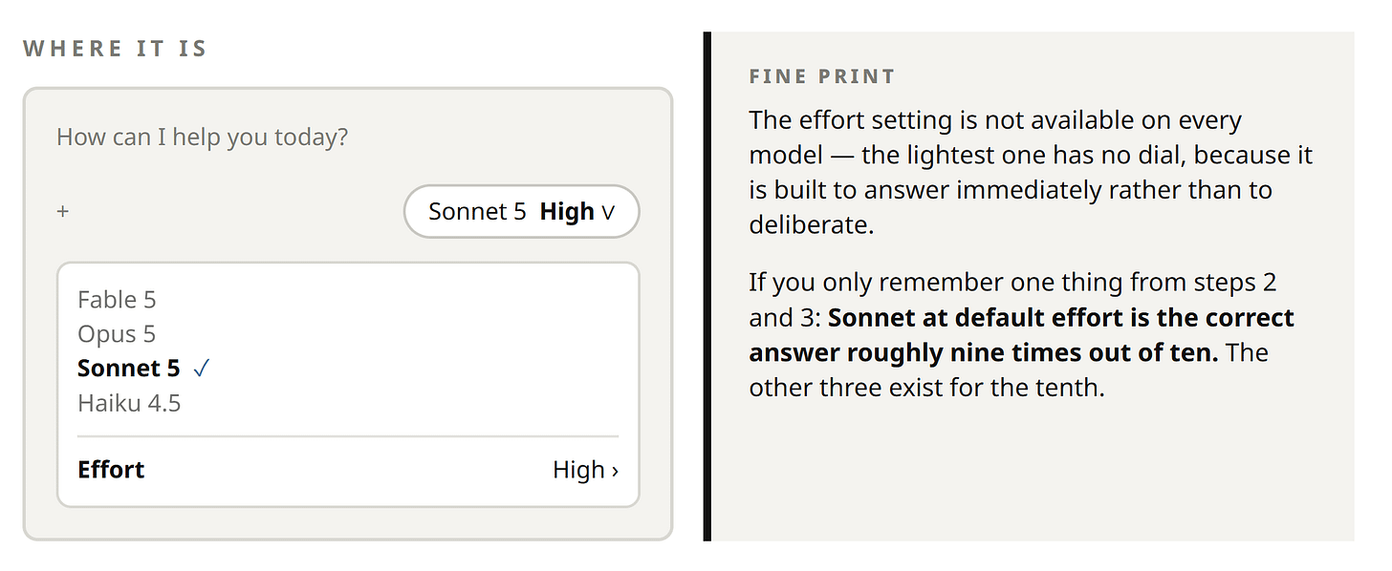Click the Sonnet 5 label in selector pill
This screenshot has height=571, width=1392.
click(x=477, y=212)
